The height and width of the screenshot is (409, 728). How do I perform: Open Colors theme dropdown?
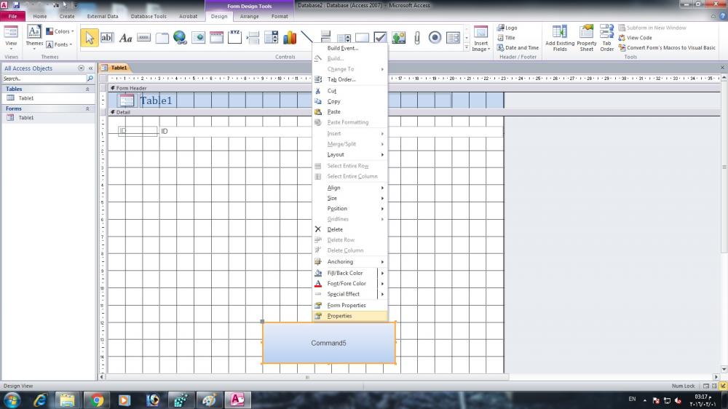click(x=60, y=31)
